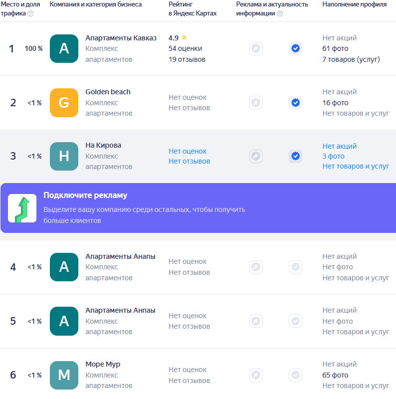Click Нет оценок in Golden beach row

click(x=188, y=97)
